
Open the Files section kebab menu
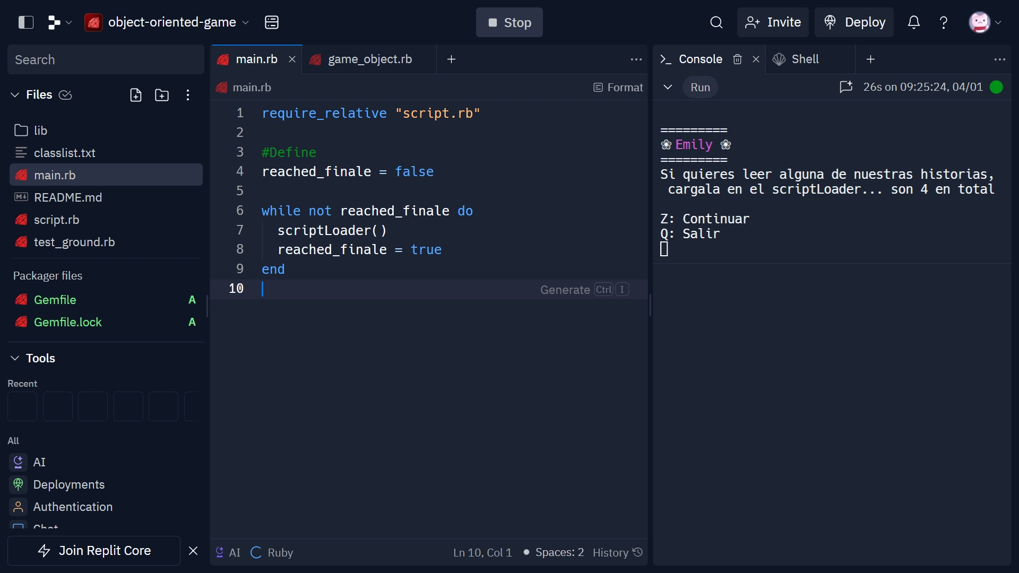[188, 95]
